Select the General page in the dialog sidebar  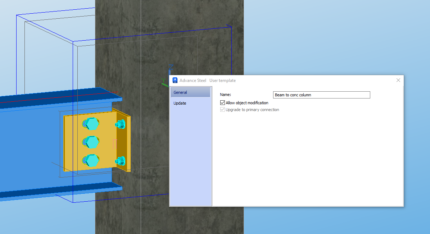190,92
